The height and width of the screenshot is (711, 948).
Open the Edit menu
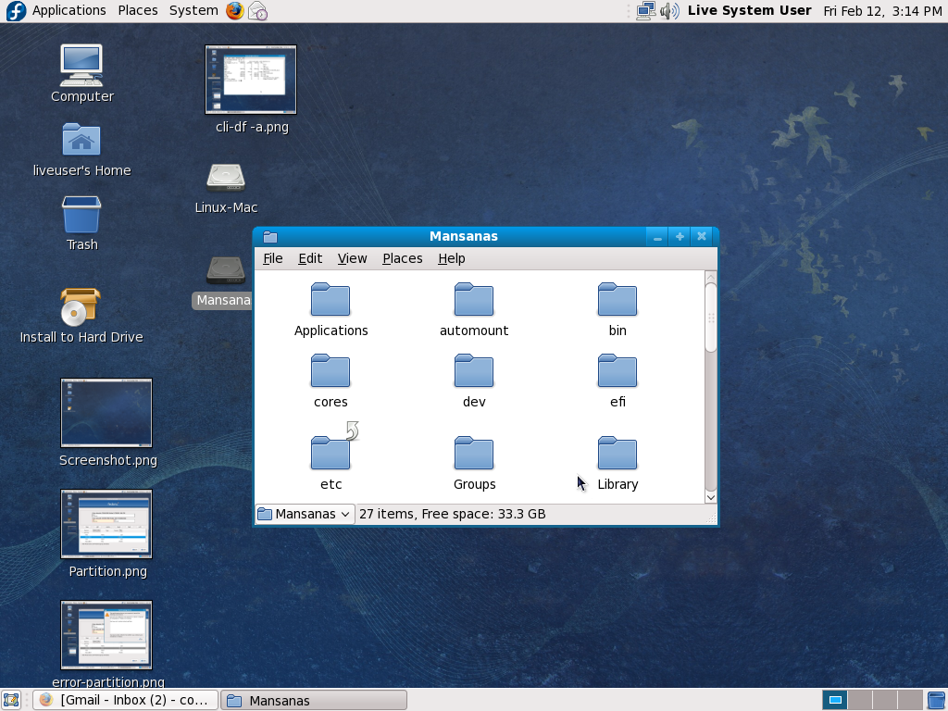click(310, 258)
